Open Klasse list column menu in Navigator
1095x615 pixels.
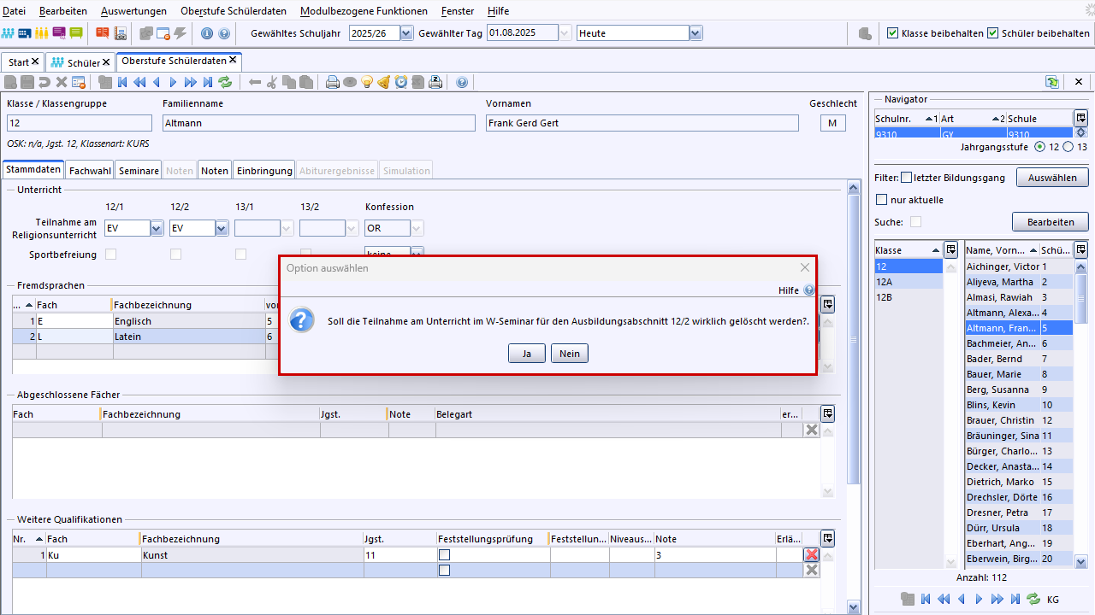950,250
